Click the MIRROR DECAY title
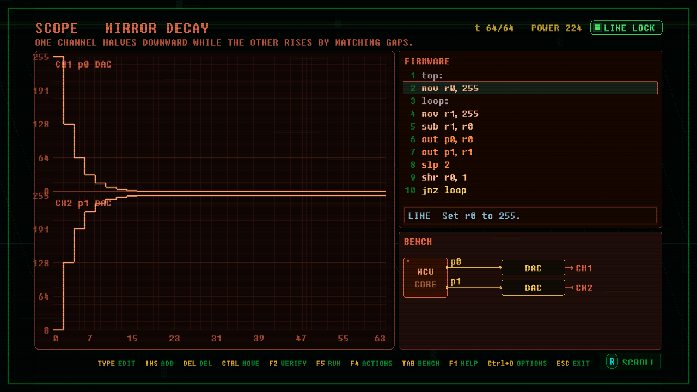This screenshot has height=392, width=697. pos(157,28)
